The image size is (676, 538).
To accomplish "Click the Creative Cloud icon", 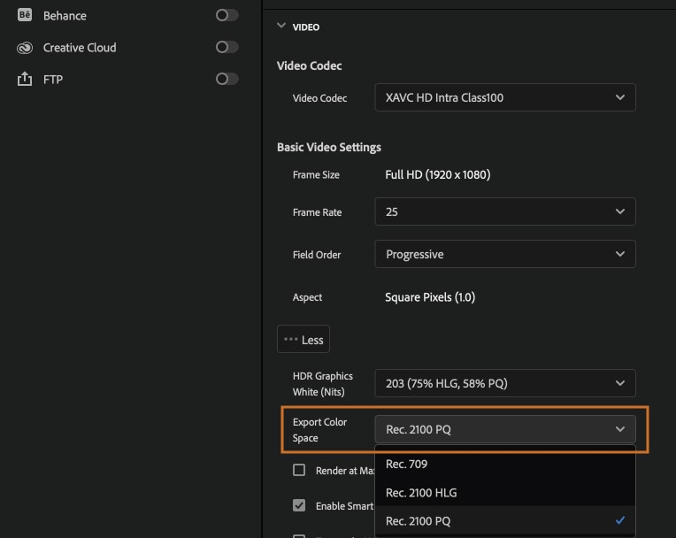I will [25, 48].
